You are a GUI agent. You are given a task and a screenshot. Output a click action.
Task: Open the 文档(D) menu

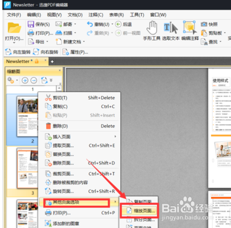[x=75, y=15]
